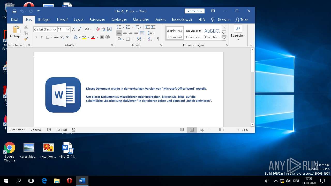Image resolution: width=331 pixels, height=186 pixels.
Task: Switch to the Einfügen ribbon tab
Action: point(44,20)
